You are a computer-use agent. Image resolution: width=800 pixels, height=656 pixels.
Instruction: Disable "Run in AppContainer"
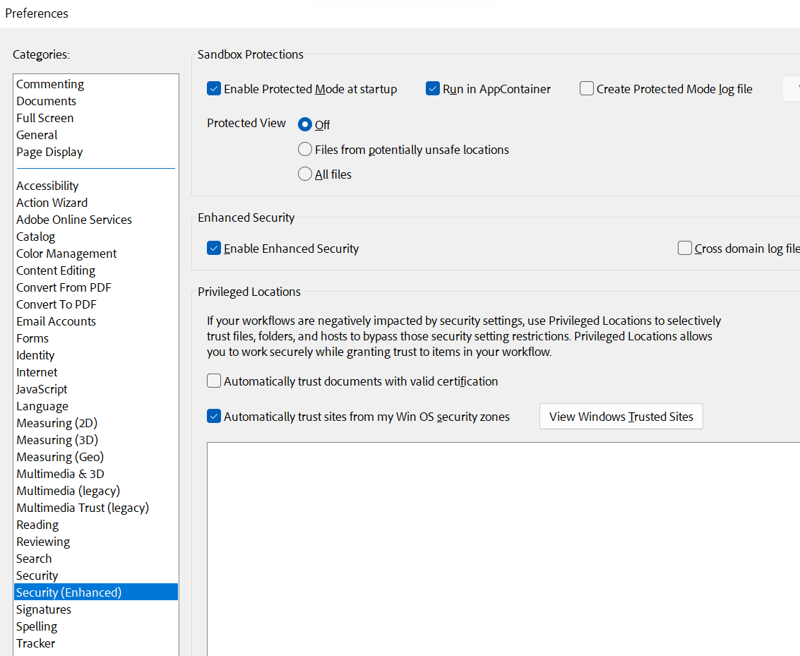pos(433,88)
